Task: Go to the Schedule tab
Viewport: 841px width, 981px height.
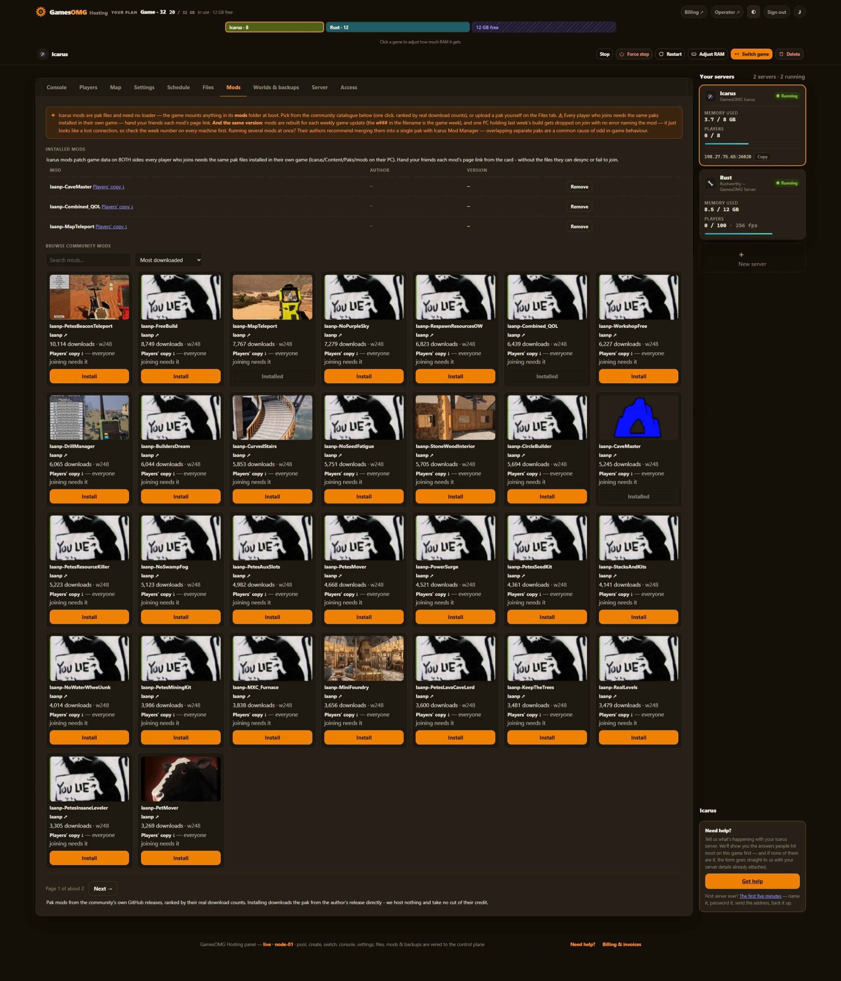Action: tap(178, 87)
